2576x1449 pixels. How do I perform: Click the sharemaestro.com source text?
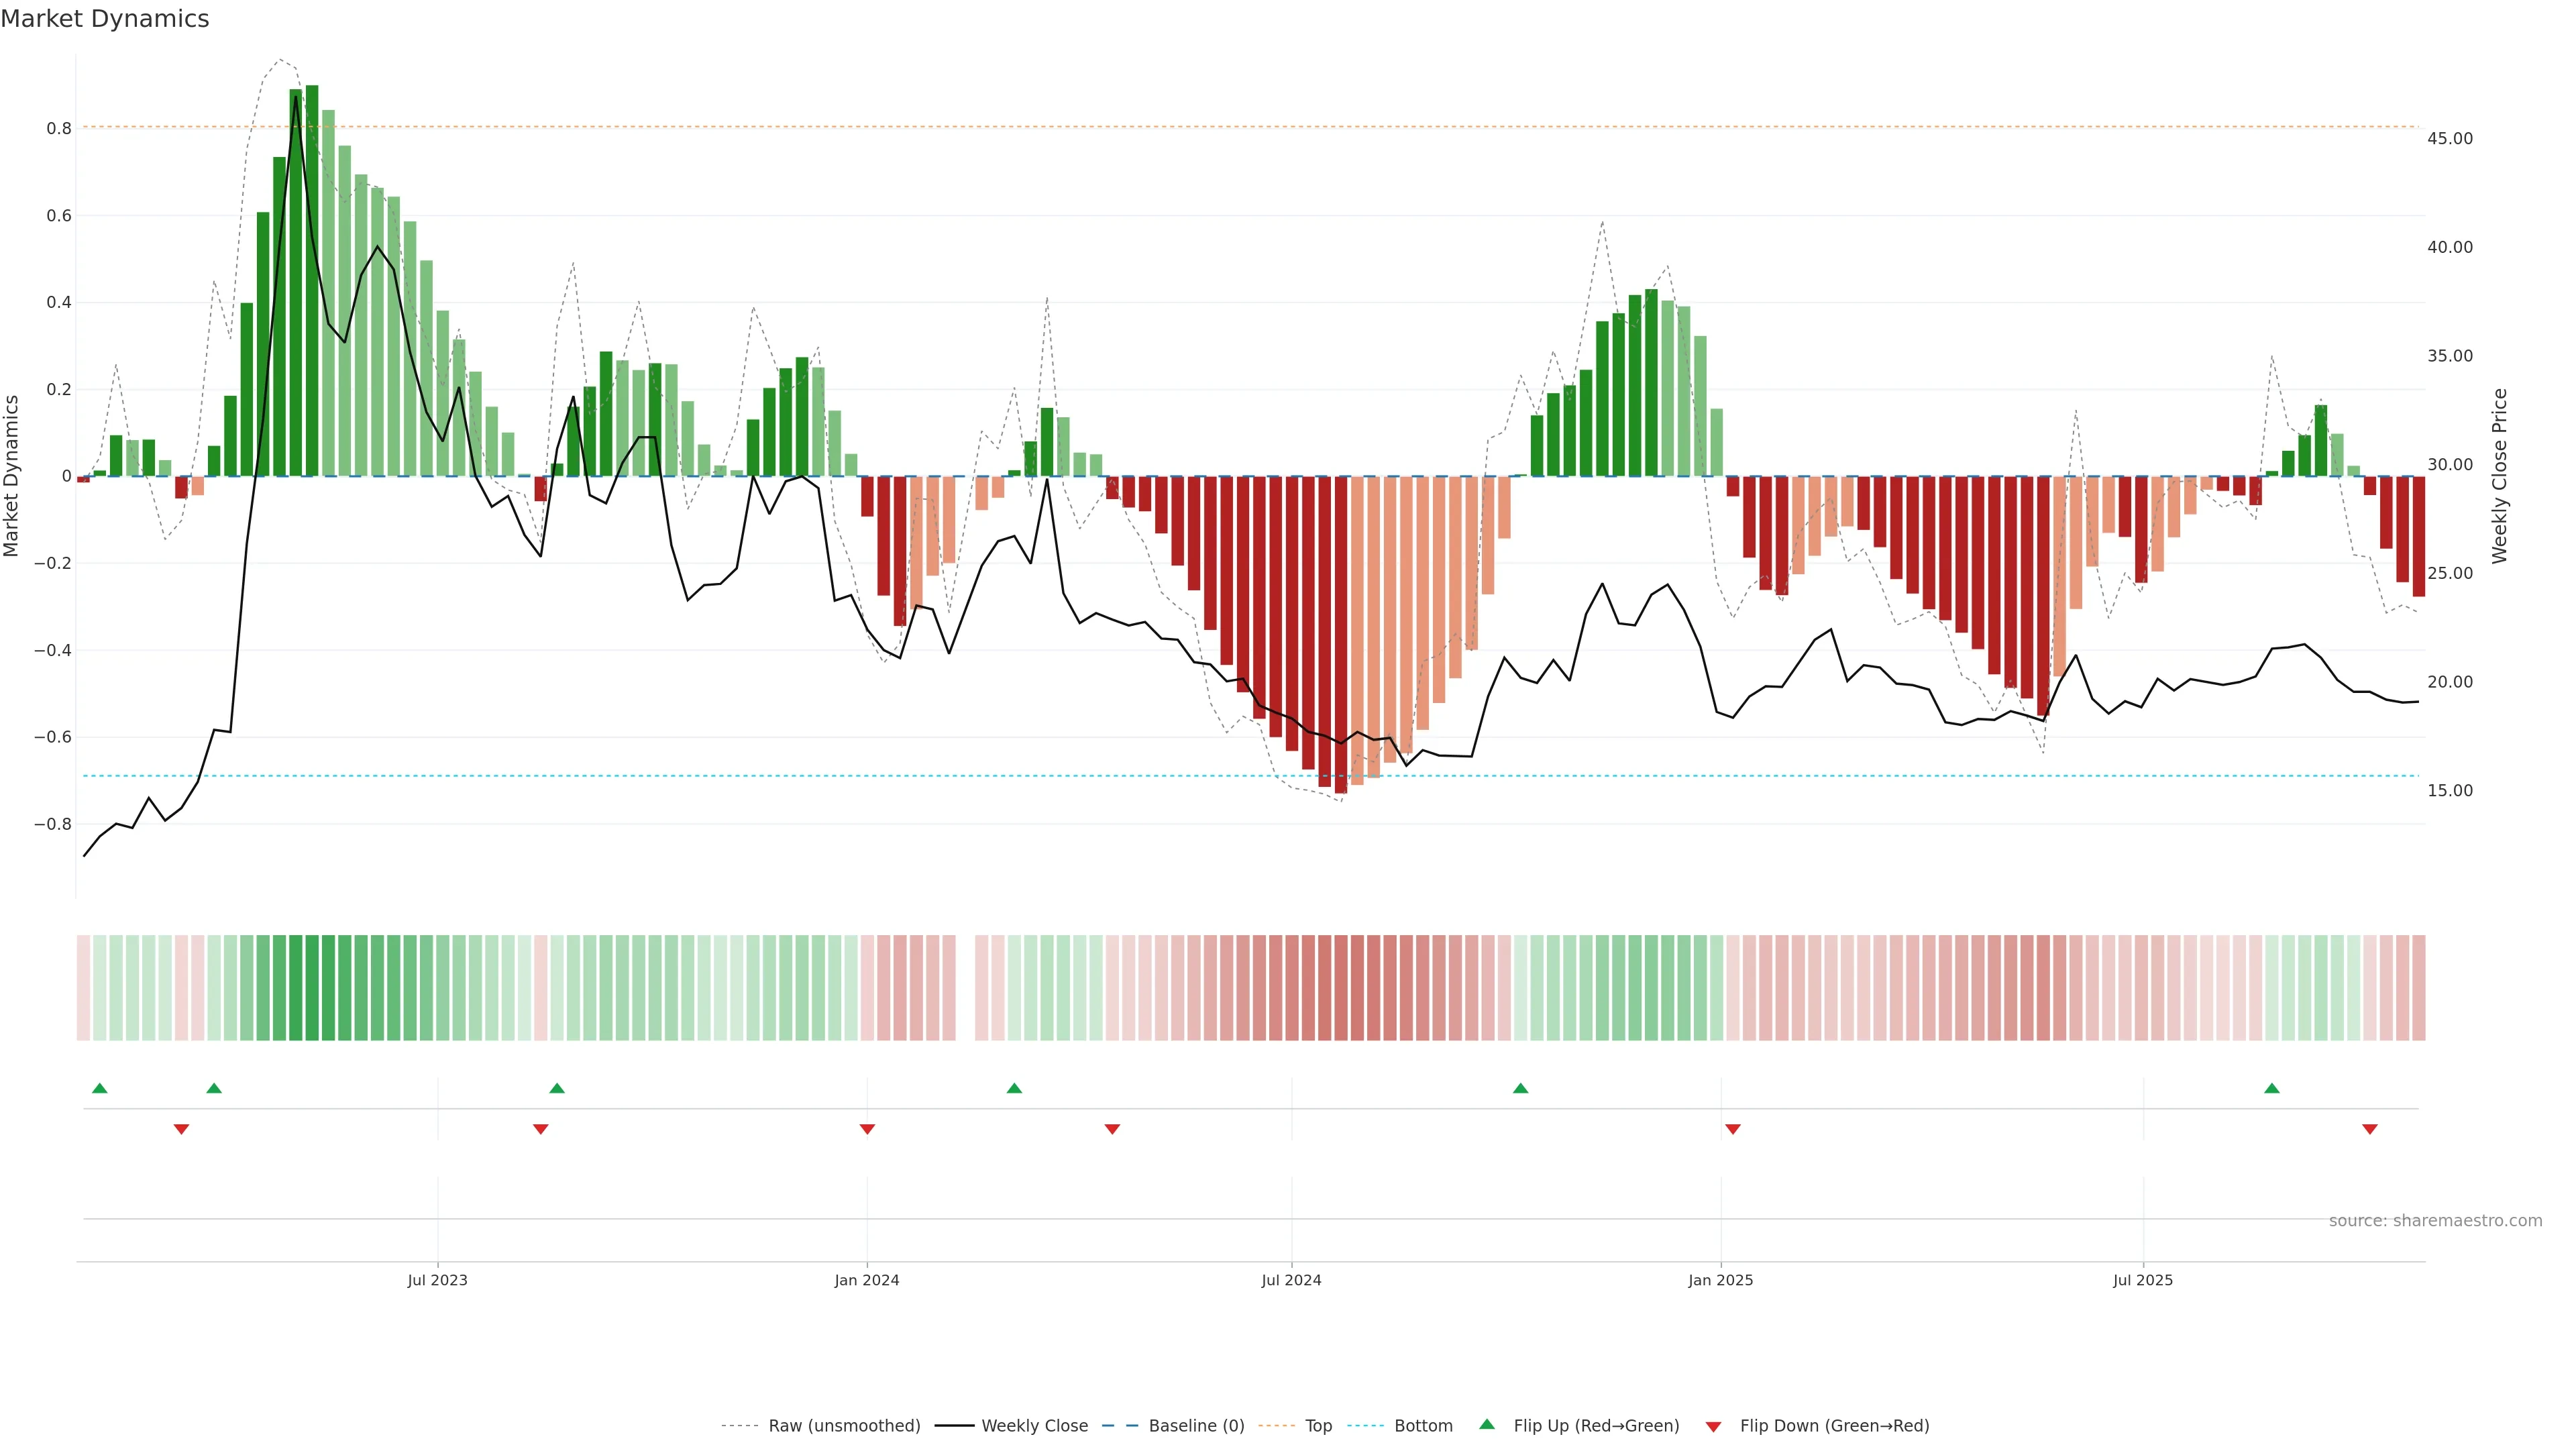tap(2435, 1220)
